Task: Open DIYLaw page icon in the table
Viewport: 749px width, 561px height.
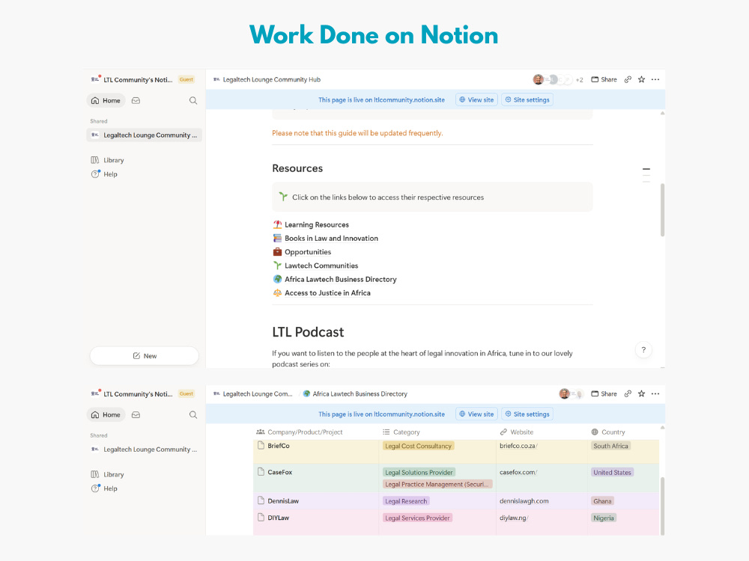Action: click(x=261, y=517)
